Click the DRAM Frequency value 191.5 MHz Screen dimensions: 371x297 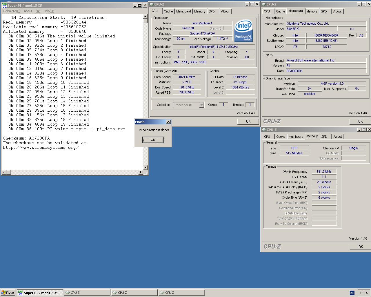324,171
